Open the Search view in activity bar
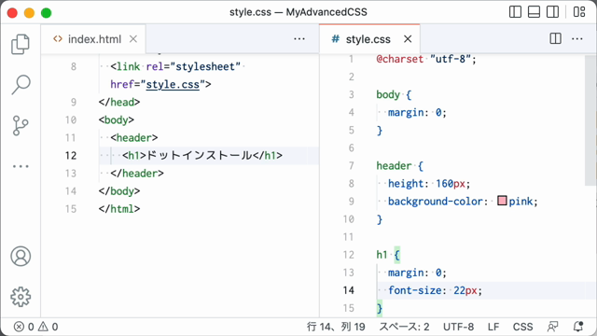This screenshot has width=597, height=336. (21, 85)
